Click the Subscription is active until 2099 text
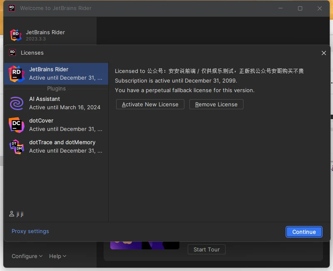 pos(176,80)
